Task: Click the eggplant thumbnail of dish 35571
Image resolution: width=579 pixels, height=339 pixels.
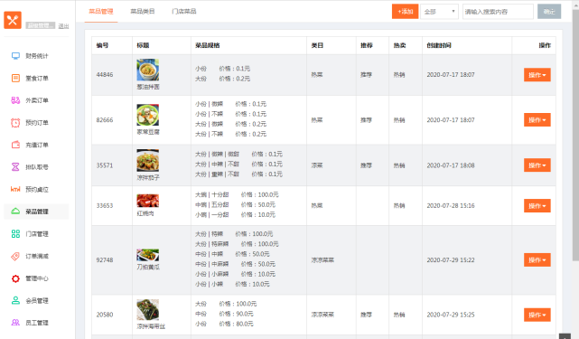Action: click(148, 160)
